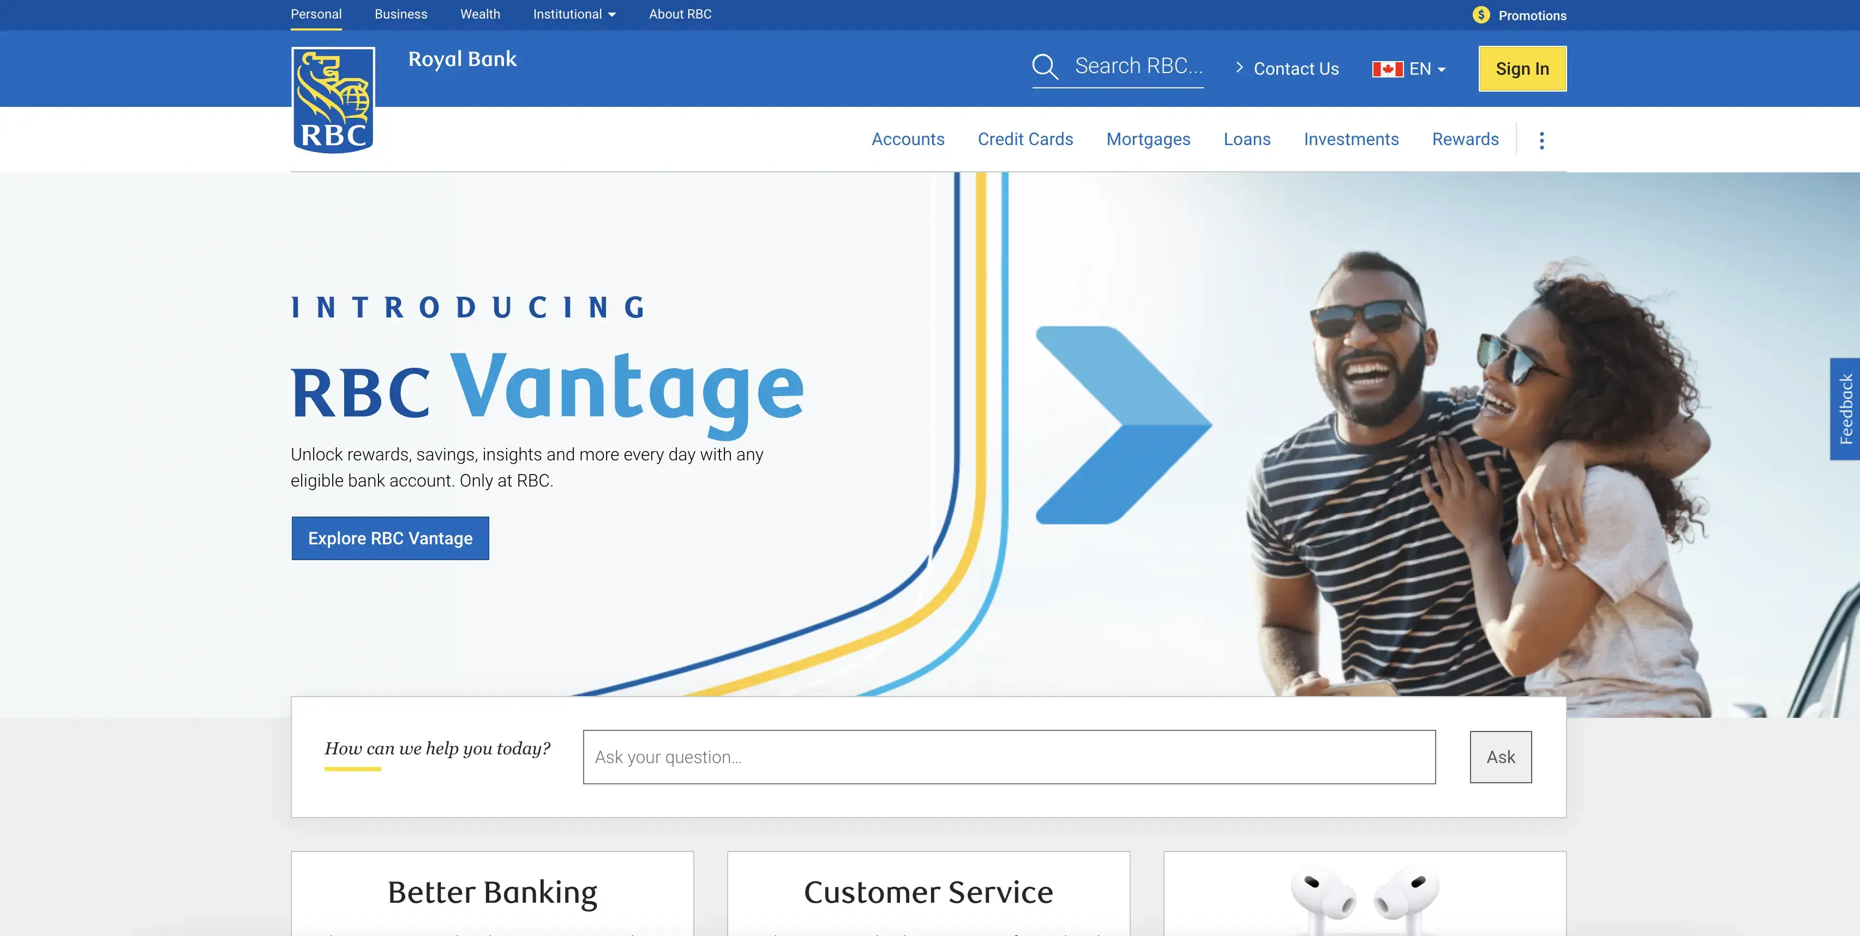
Task: Click the chevron icon beside Contact Us
Action: point(1239,67)
